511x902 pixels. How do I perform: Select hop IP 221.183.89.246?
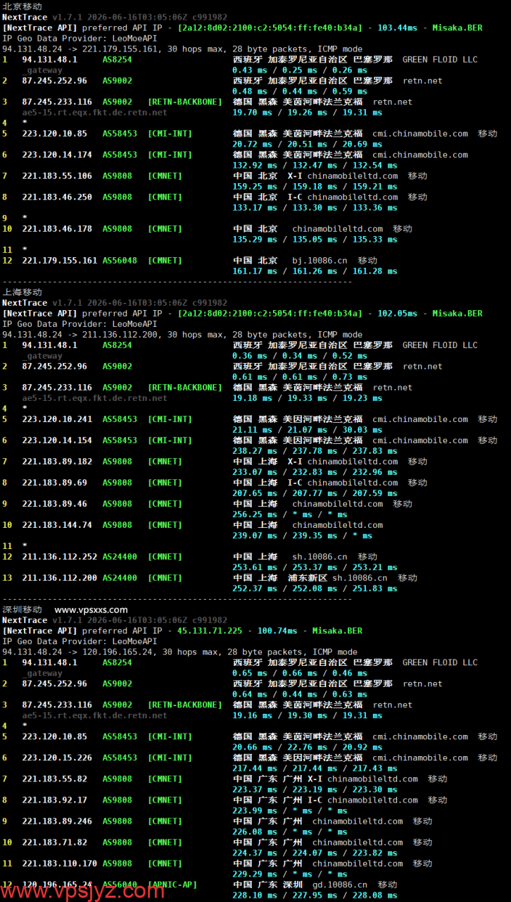click(57, 821)
